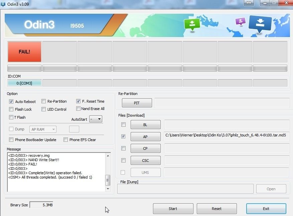
Task: Click log line 'All threads completed.'
Action: click(x=50, y=177)
